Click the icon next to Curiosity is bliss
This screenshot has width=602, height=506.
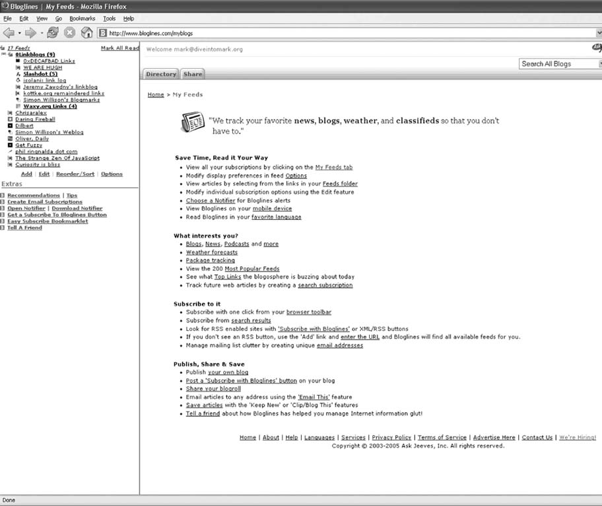[10, 164]
